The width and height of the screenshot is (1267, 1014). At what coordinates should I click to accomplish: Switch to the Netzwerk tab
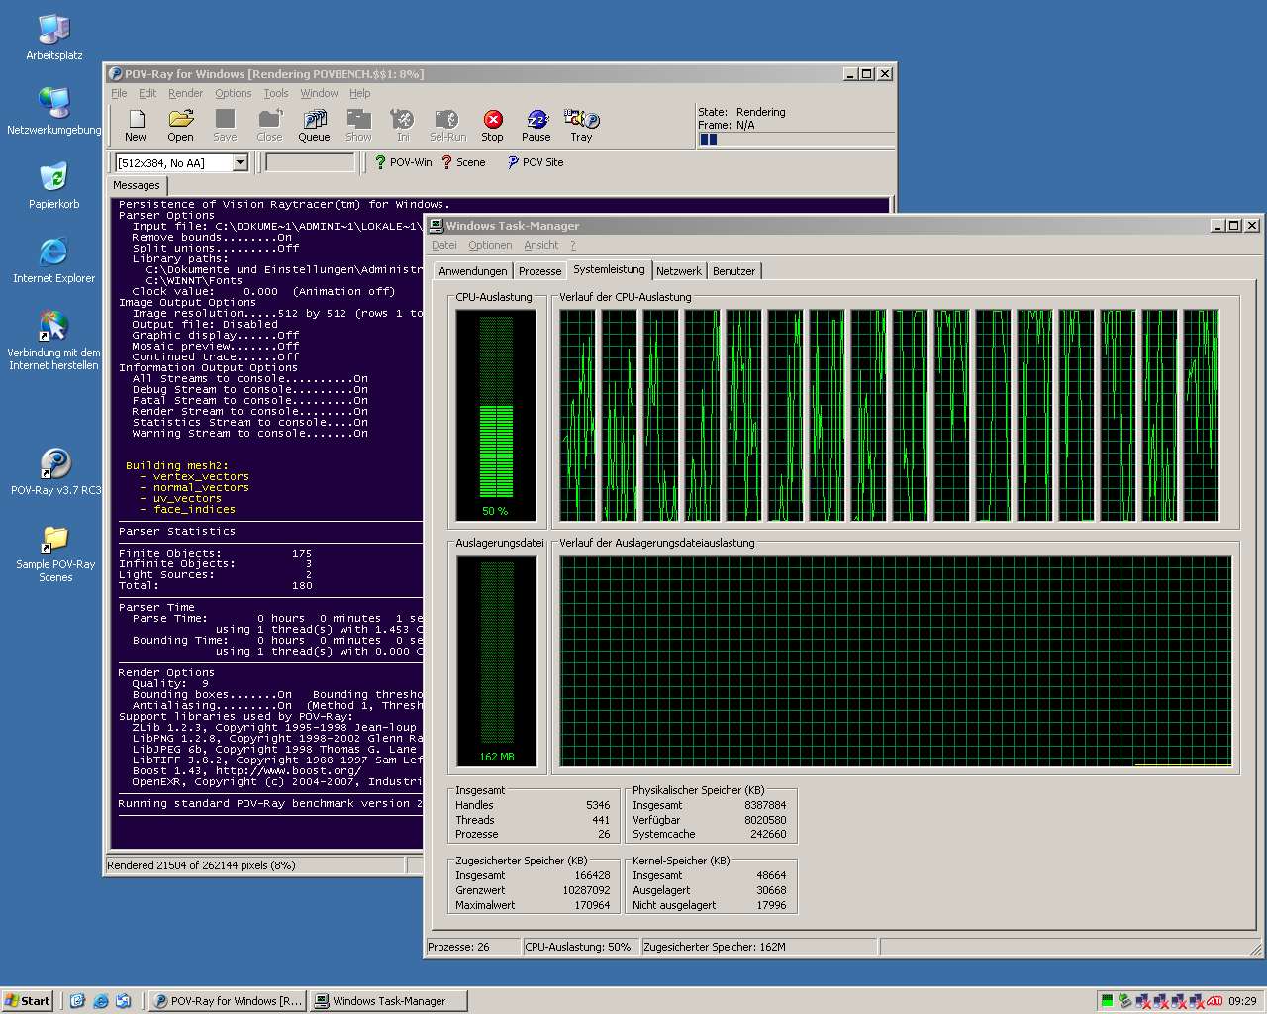pos(678,271)
